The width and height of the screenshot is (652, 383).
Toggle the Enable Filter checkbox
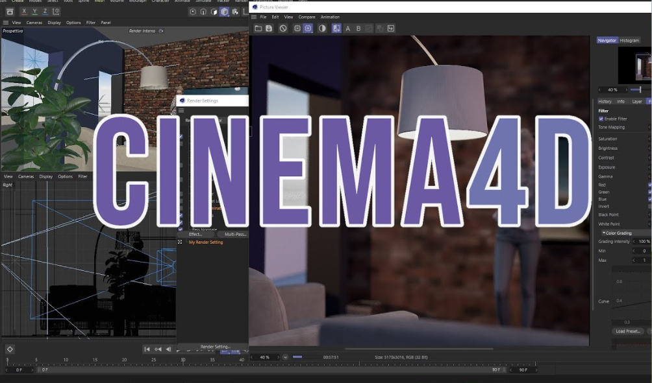(601, 119)
